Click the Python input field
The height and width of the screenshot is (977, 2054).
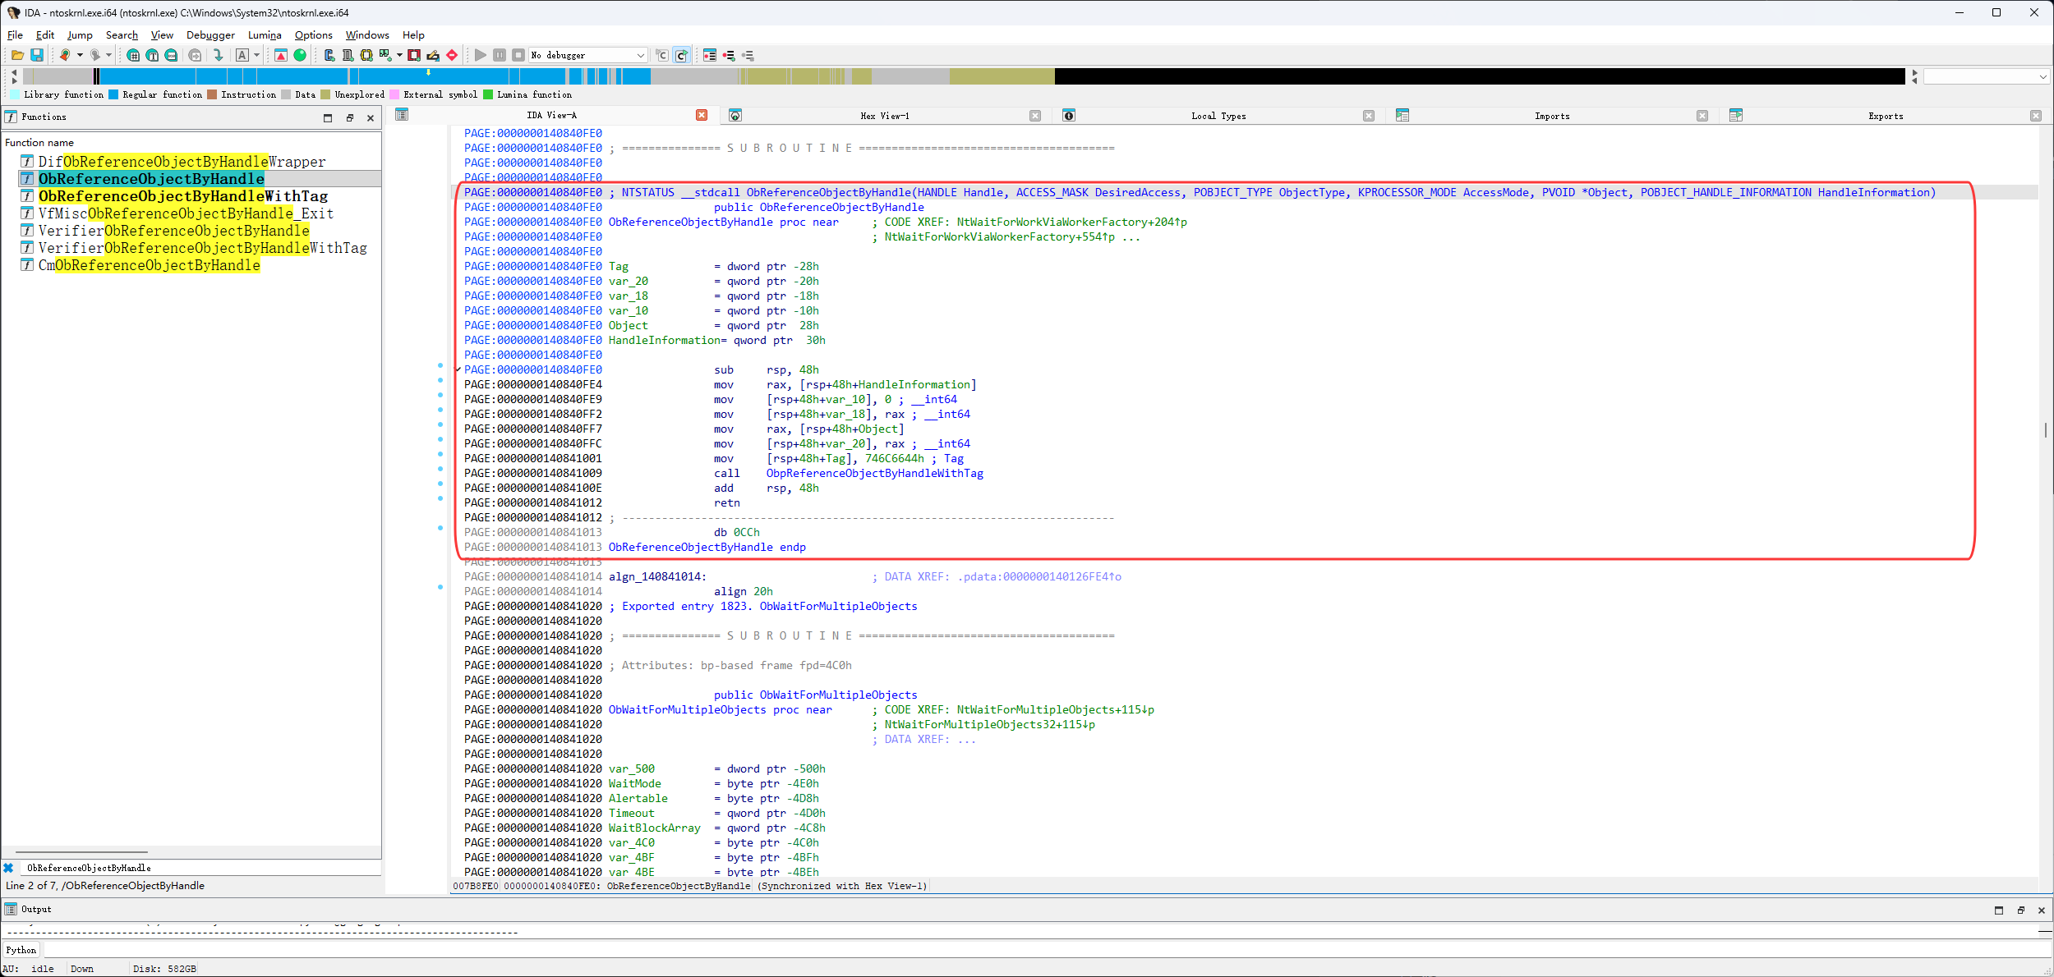coord(986,950)
